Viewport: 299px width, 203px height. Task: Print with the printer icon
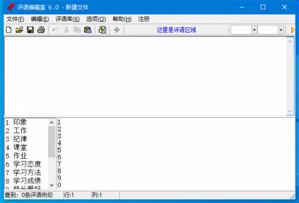[x=41, y=30]
